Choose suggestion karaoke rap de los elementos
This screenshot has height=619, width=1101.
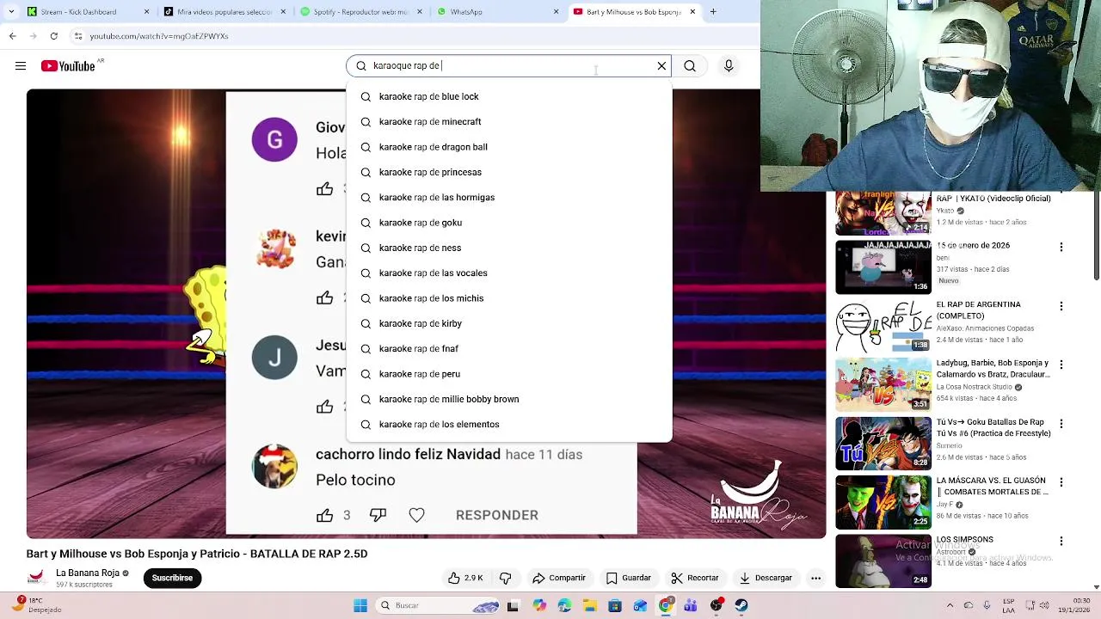[x=508, y=424]
